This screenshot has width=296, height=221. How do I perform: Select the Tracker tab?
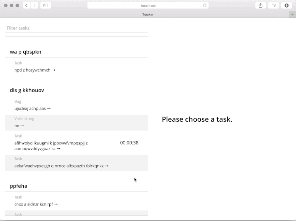click(148, 14)
